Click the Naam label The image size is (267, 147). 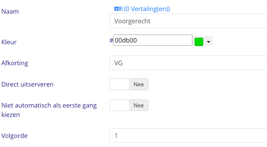(10, 12)
